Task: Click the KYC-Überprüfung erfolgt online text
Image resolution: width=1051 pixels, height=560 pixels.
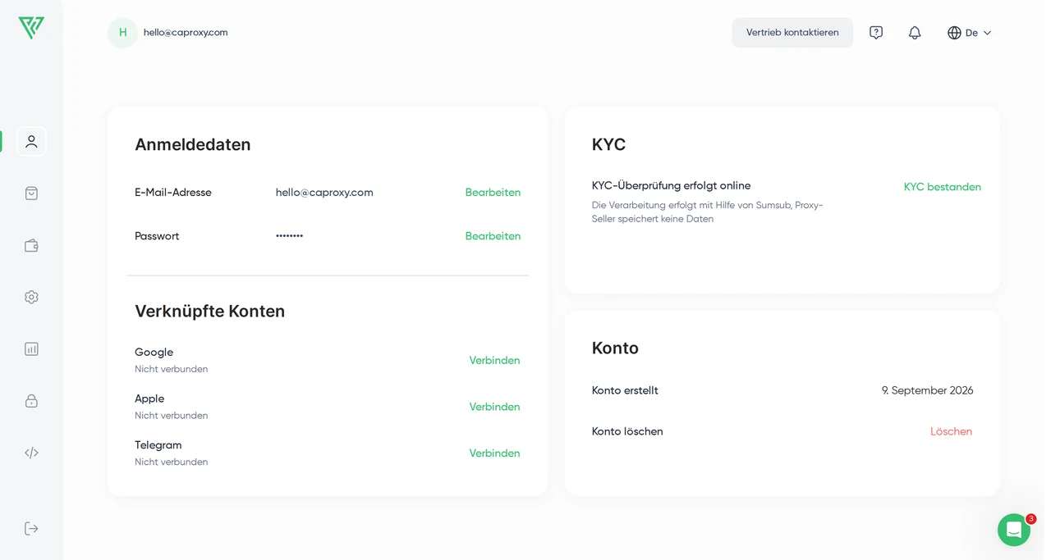Action: 671,185
